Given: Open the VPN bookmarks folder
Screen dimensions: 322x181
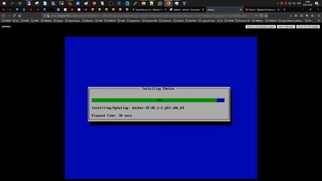Looking at the screenshot, I should point(35,21).
